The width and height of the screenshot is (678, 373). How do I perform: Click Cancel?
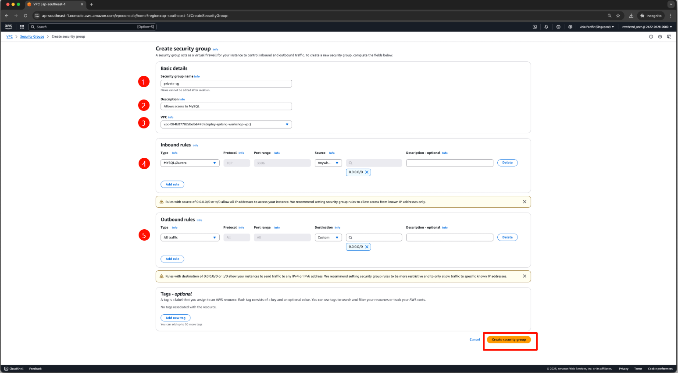[475, 340]
